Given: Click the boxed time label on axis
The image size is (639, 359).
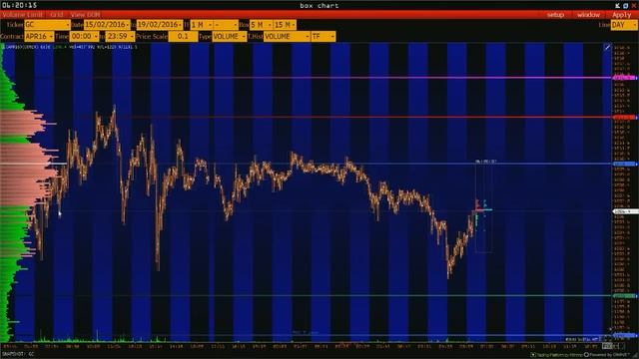Looking at the screenshot, I should [x=608, y=346].
